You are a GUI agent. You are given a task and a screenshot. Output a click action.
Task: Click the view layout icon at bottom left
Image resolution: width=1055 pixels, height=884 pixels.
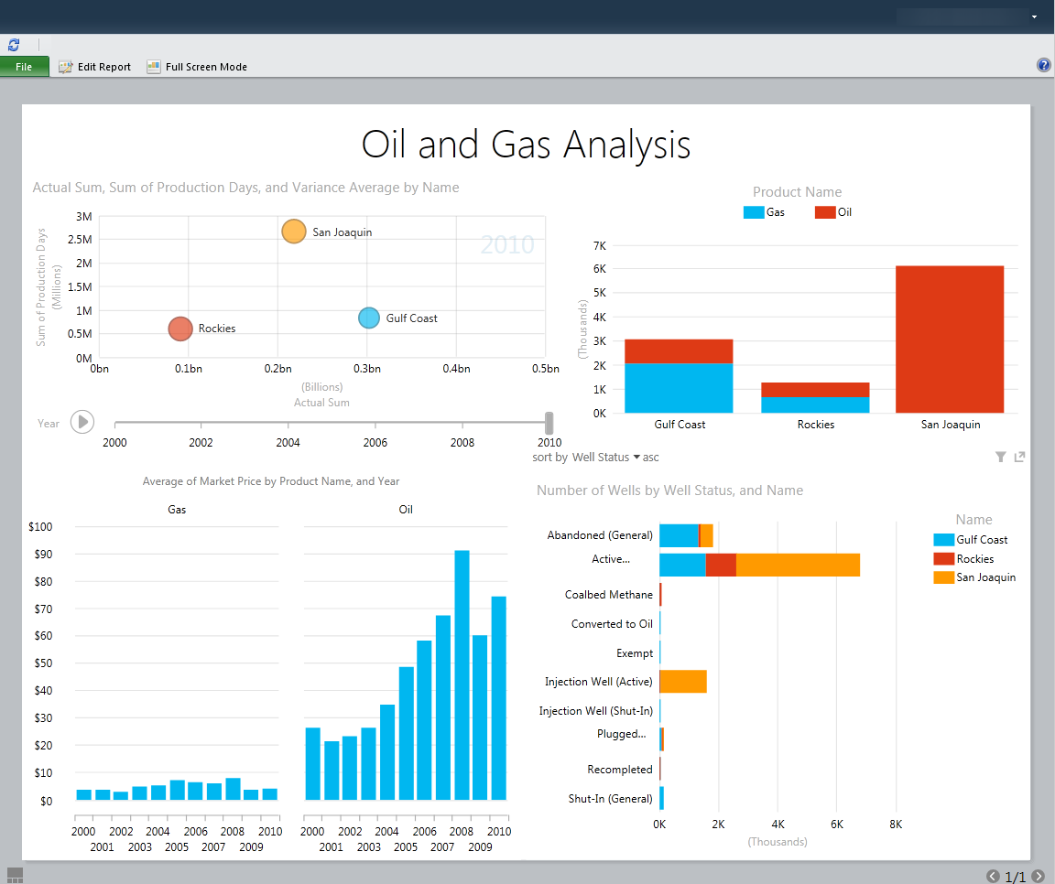15,876
